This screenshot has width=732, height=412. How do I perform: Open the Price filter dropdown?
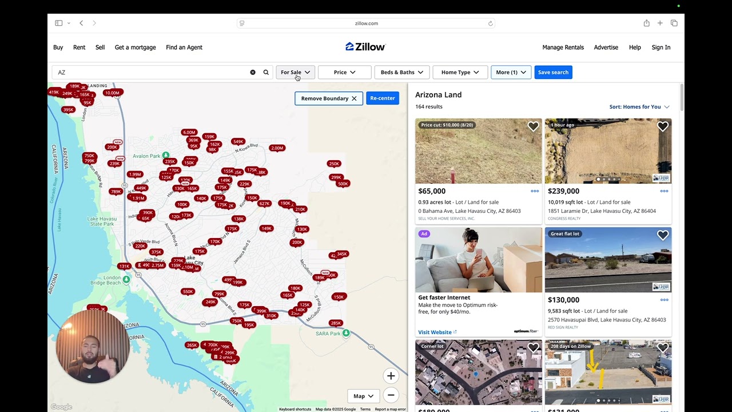pos(345,72)
